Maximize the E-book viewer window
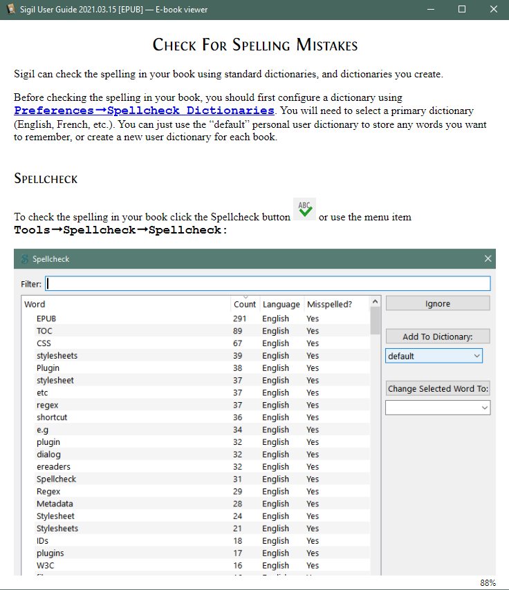Image resolution: width=509 pixels, height=590 pixels. pos(462,10)
